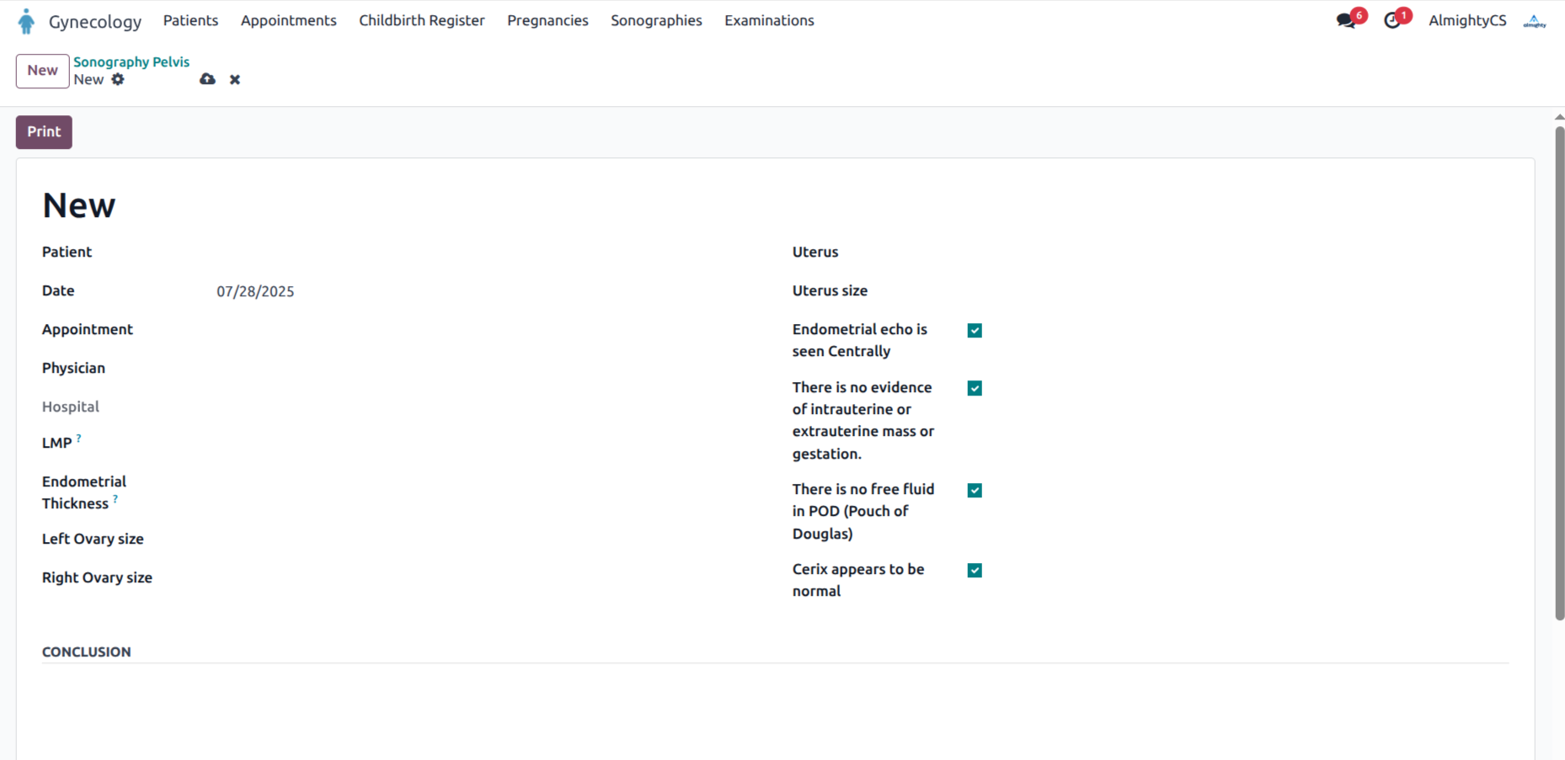Image resolution: width=1565 pixels, height=760 pixels.
Task: Click the LMP help question mark
Action: [x=78, y=438]
